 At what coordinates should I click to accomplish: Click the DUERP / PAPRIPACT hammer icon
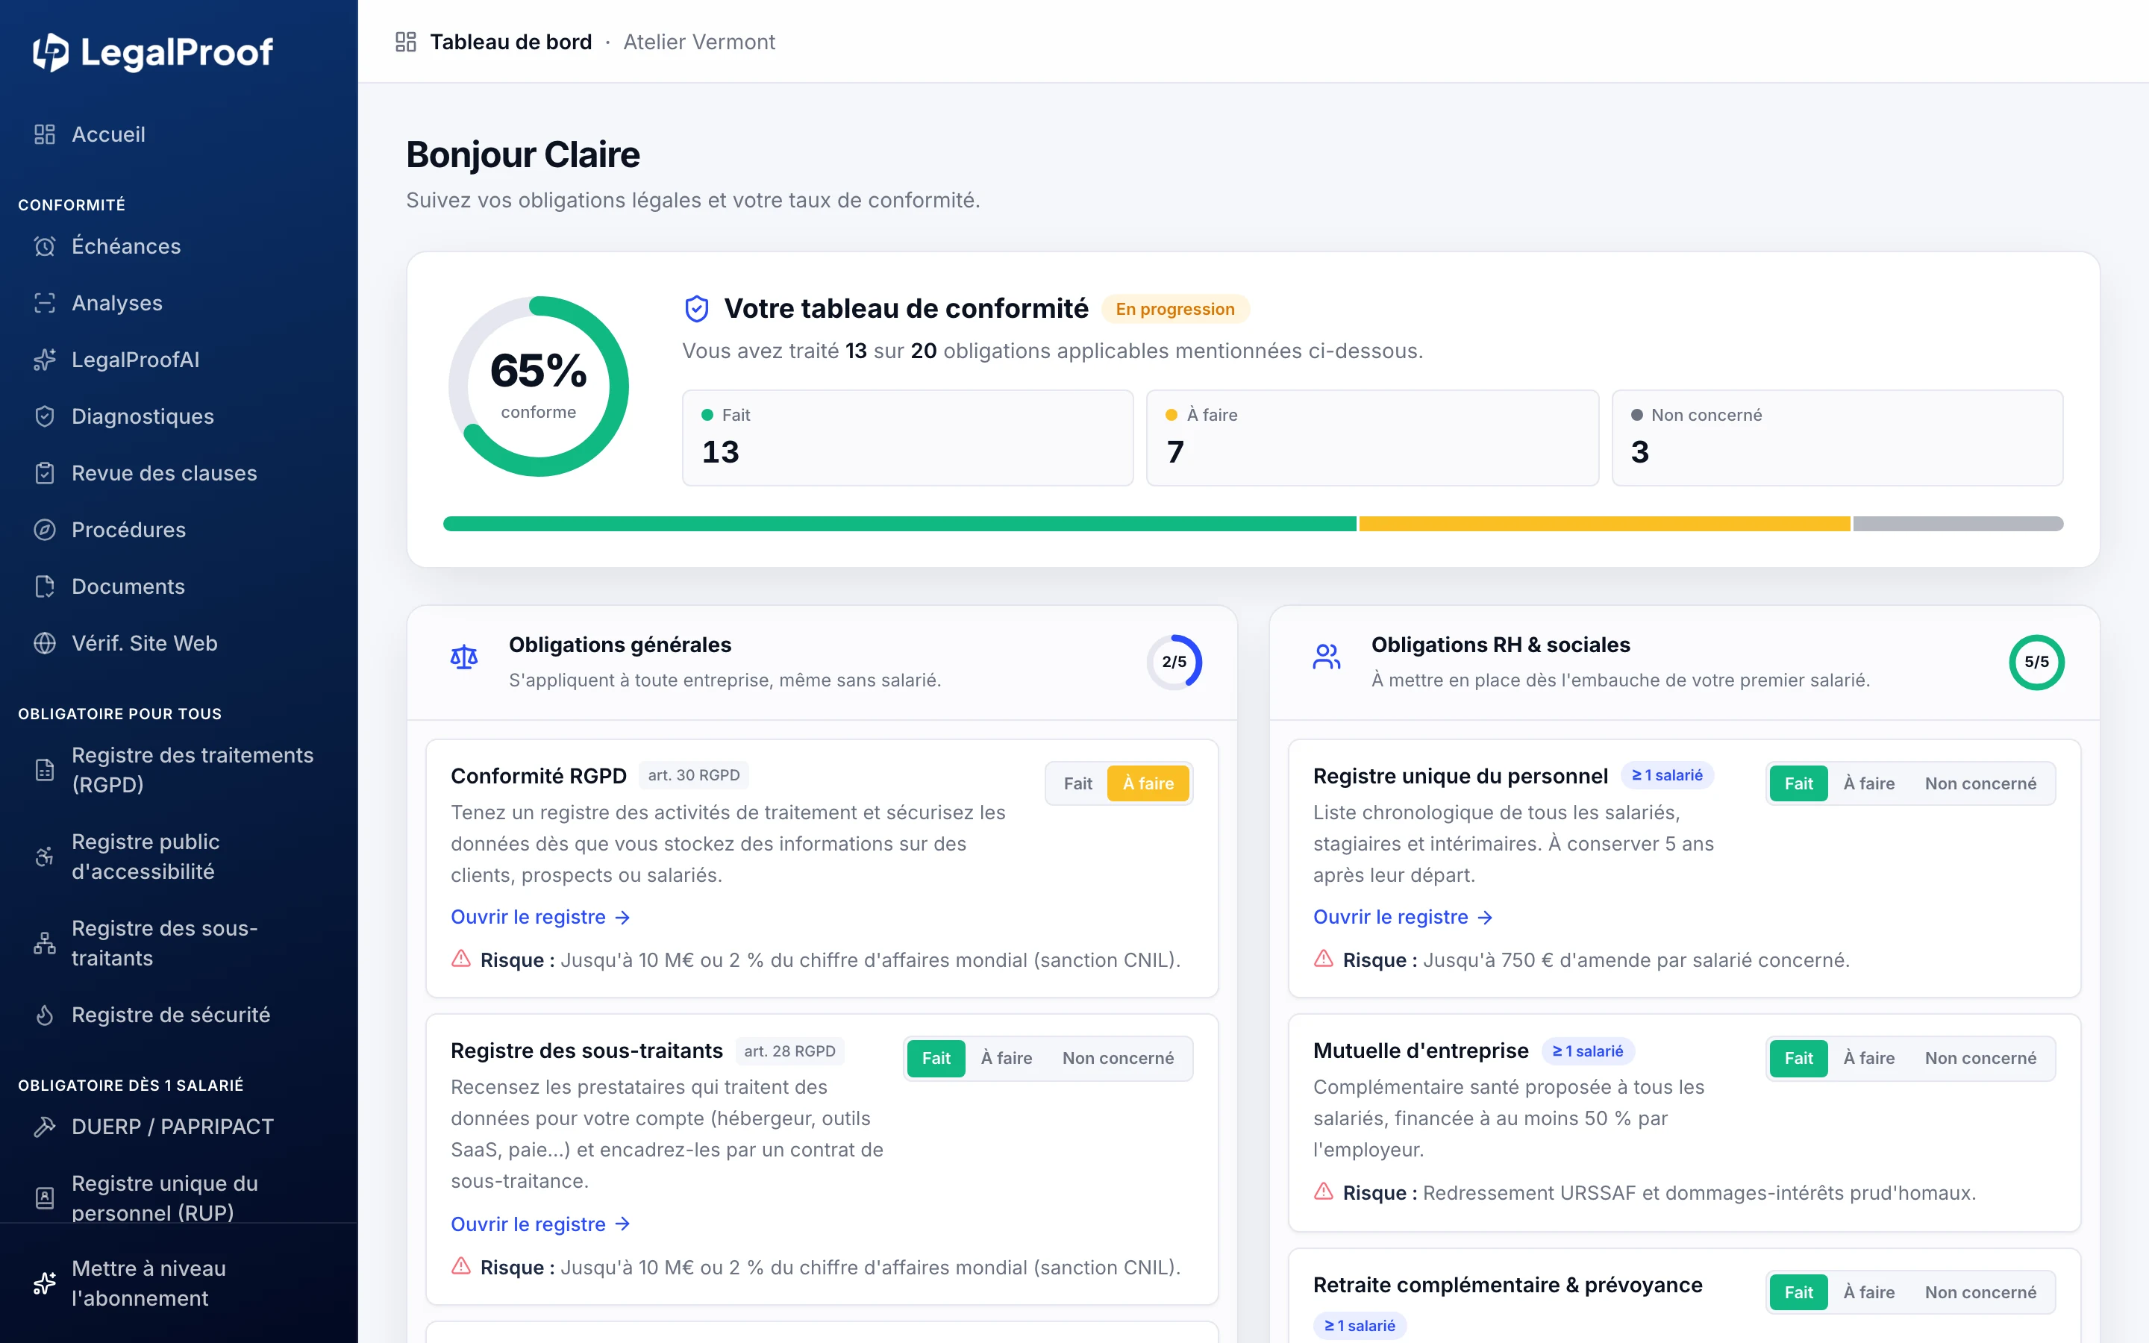[x=45, y=1127]
